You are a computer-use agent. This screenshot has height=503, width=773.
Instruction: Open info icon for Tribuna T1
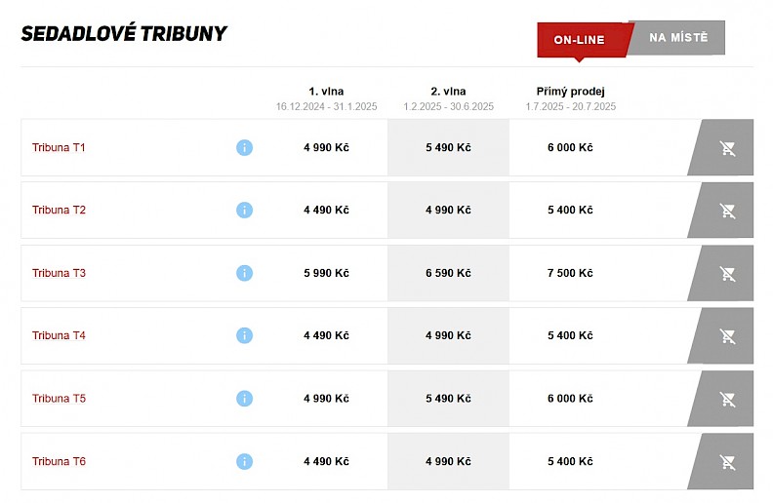244,148
